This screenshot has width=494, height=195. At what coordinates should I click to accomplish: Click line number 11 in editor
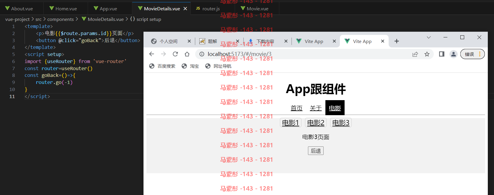coord(12,96)
